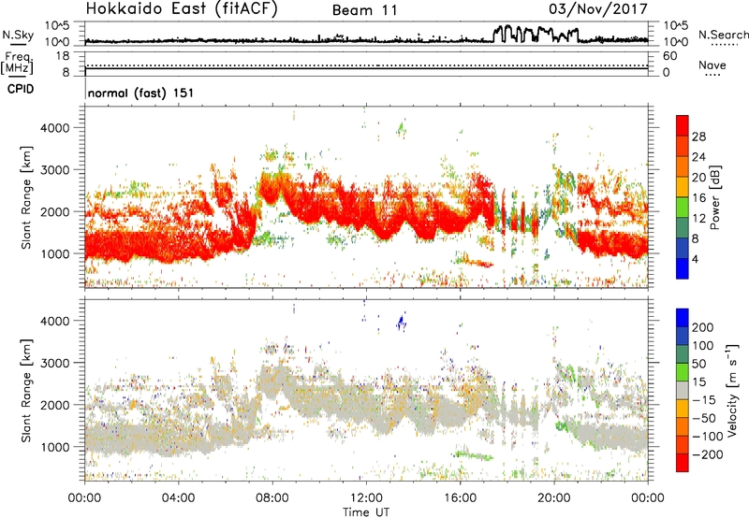This screenshot has width=749, height=518.
Task: Click the 'Freq. [MHz]' axis label
Action: pos(17,63)
